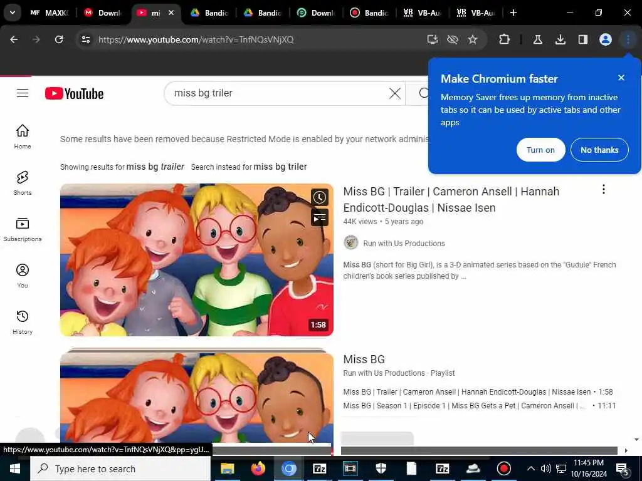Open playlist entry Season 1 Episode 1
Viewport: 642px width, 481px height.
(479, 406)
